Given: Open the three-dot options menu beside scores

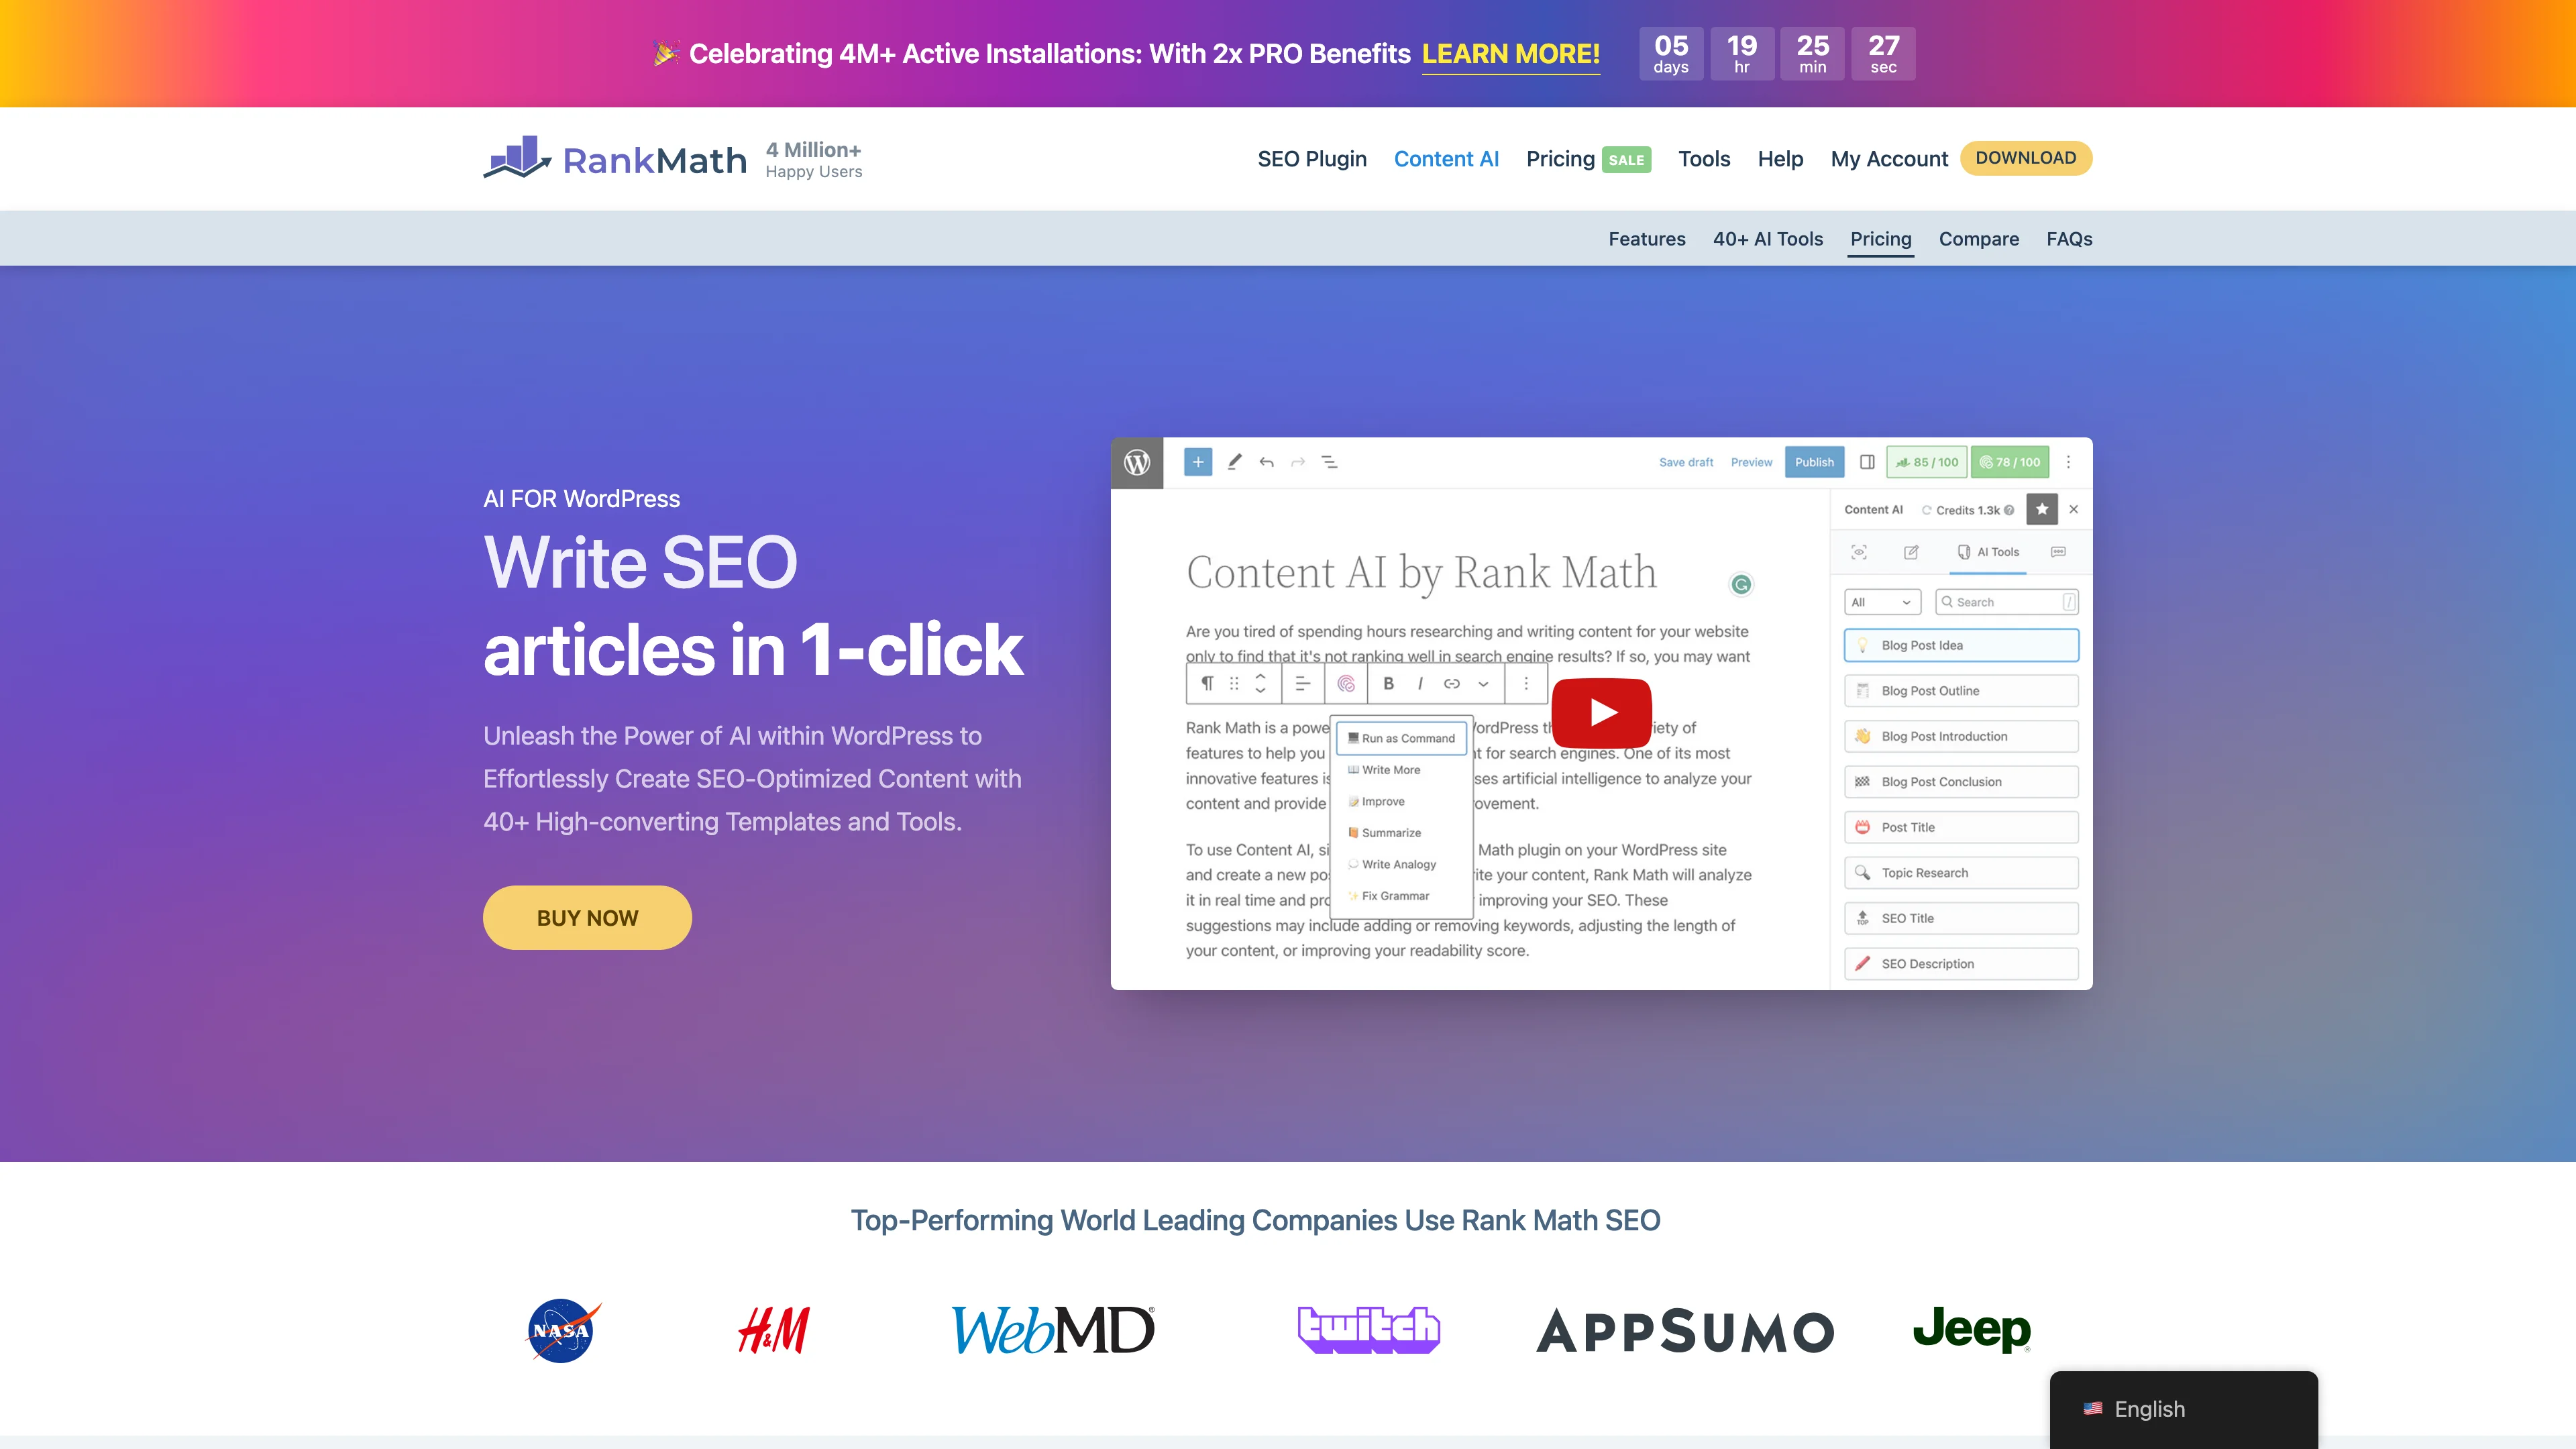Looking at the screenshot, I should click(x=2069, y=462).
